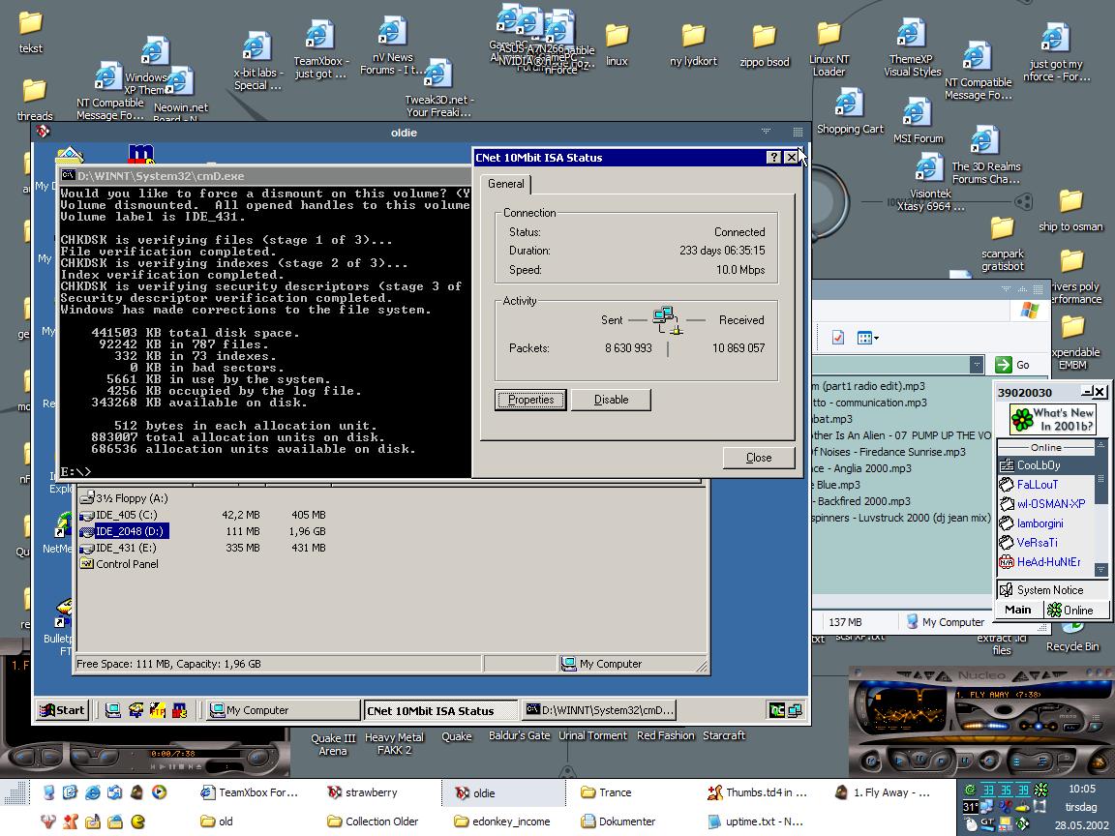Image resolution: width=1115 pixels, height=836 pixels.
Task: Launch Windows Media Player from quick launch
Action: (x=160, y=791)
